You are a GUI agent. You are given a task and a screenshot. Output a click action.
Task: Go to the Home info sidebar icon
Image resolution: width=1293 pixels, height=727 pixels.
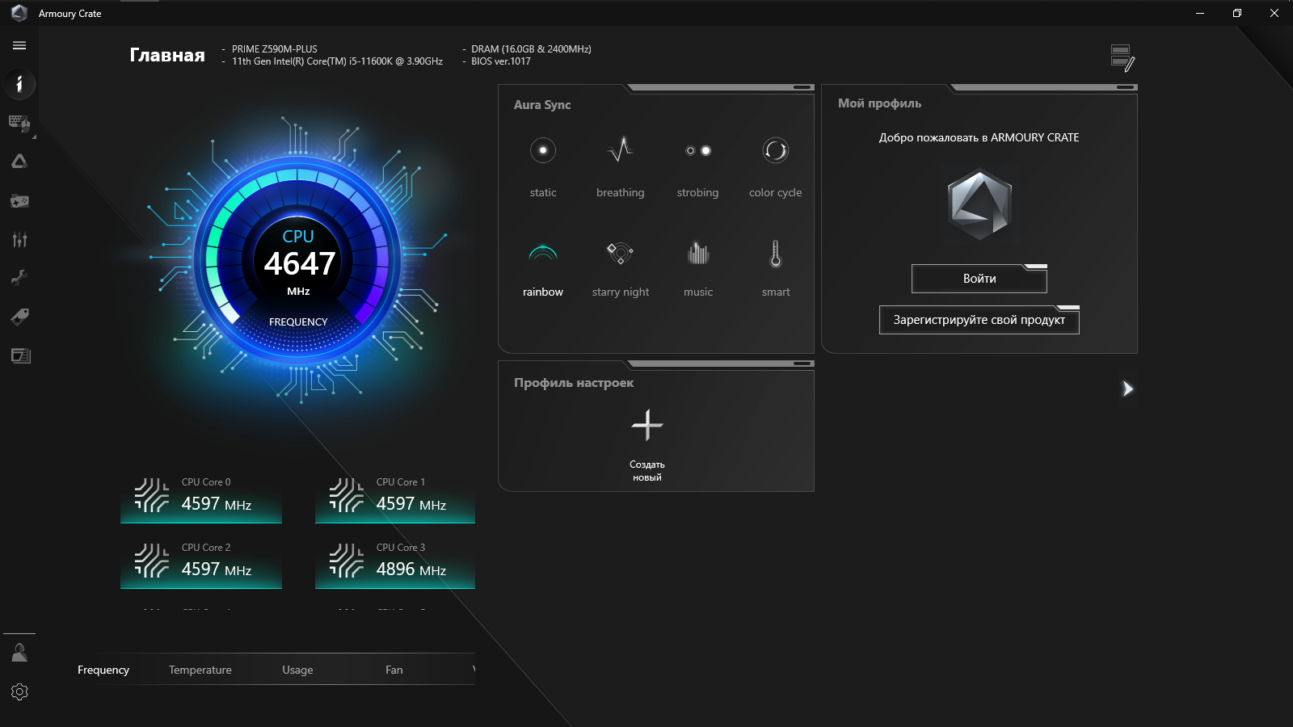point(19,84)
